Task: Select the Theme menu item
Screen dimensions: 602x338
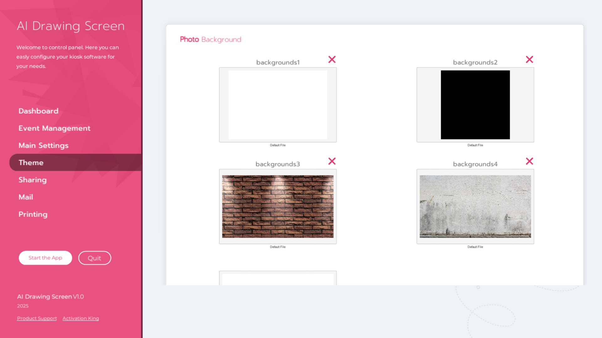Action: [x=31, y=162]
